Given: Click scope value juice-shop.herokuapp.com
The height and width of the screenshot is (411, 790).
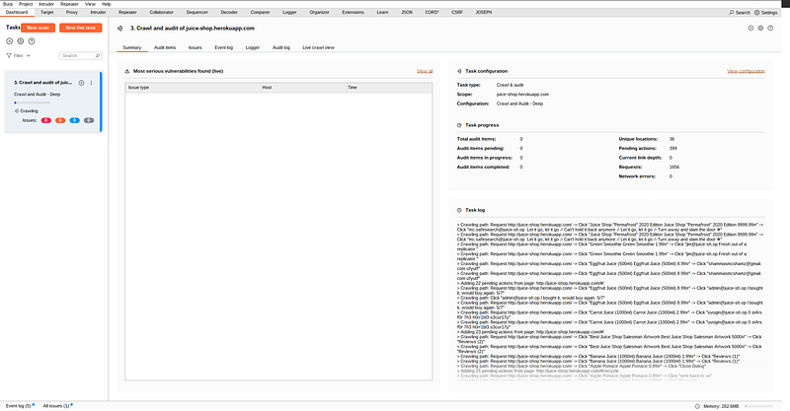Looking at the screenshot, I should tap(522, 95).
